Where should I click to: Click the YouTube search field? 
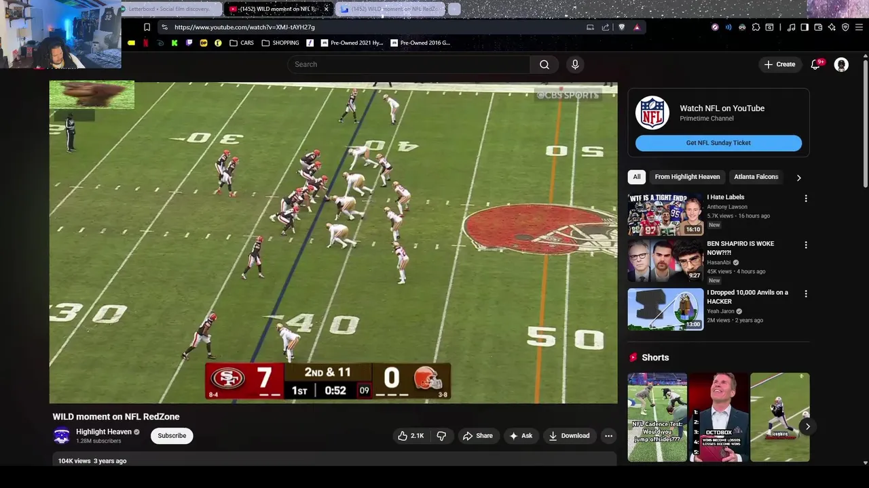408,64
